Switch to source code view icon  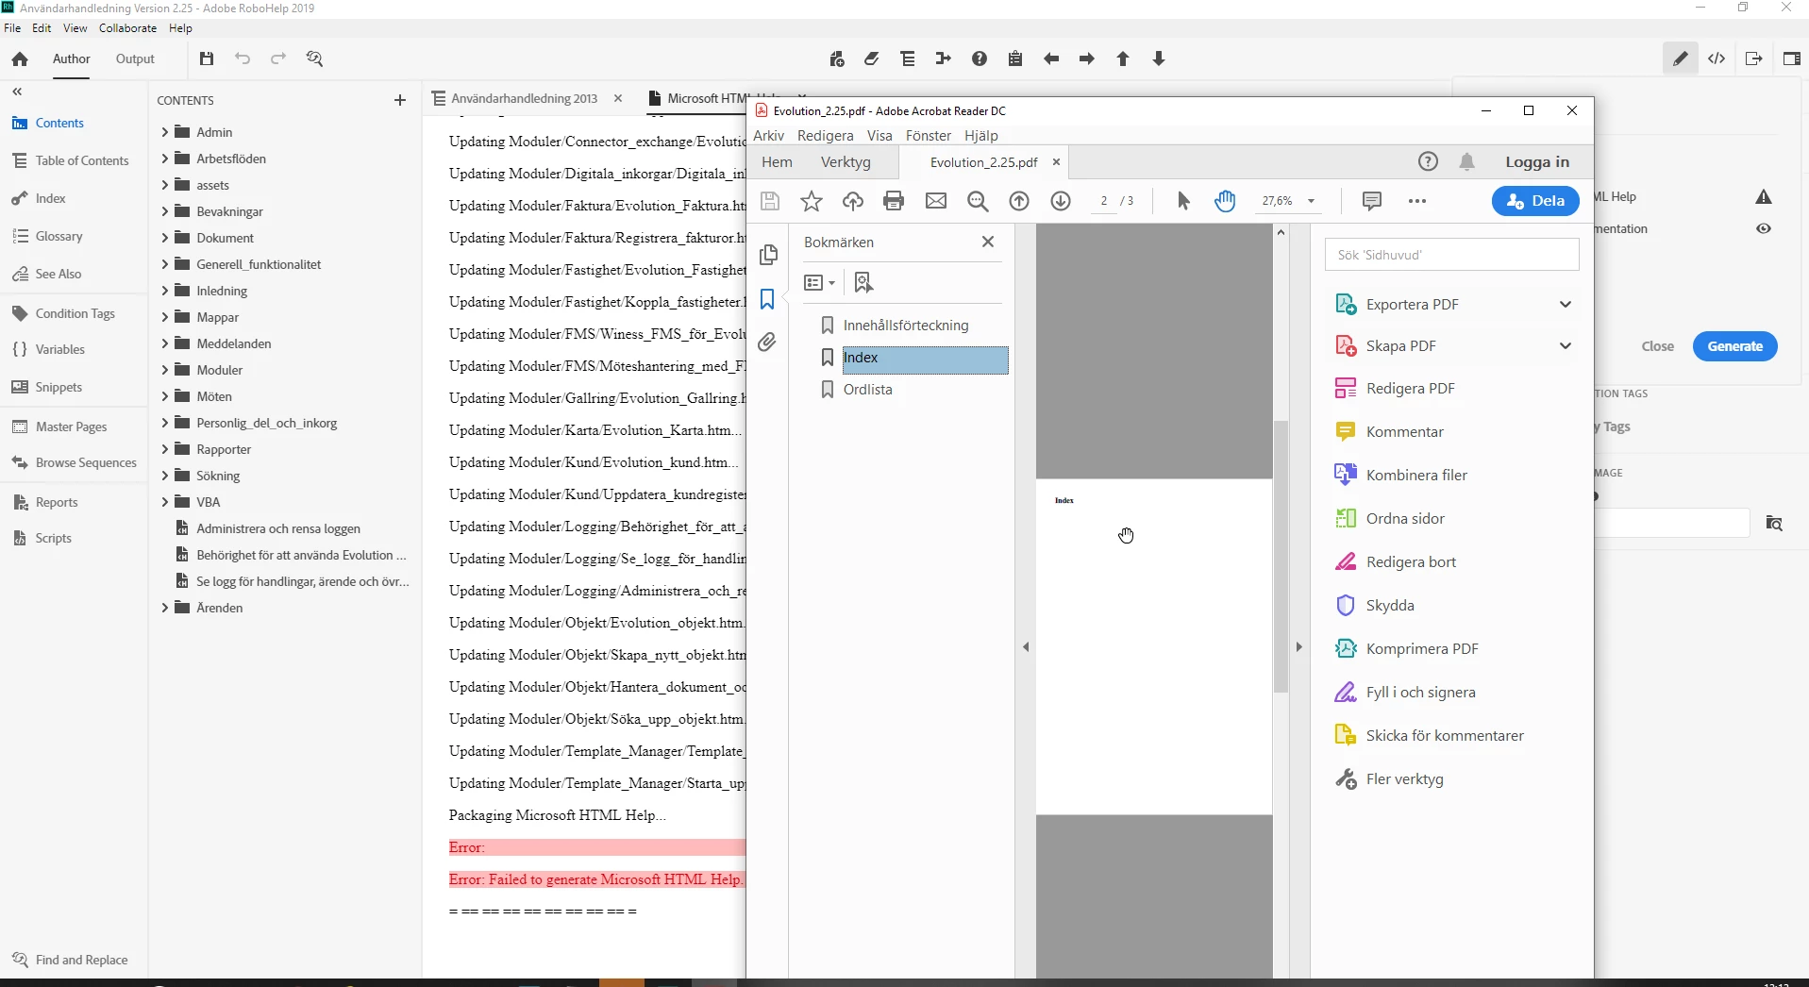click(x=1717, y=59)
